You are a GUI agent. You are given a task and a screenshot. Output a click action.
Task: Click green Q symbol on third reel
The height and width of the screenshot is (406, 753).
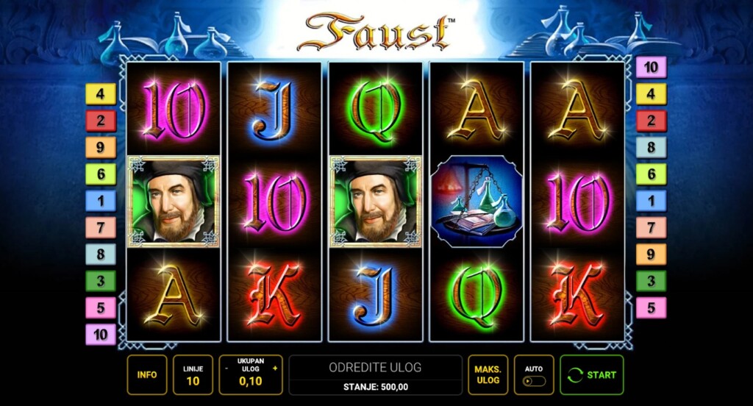[x=376, y=109]
